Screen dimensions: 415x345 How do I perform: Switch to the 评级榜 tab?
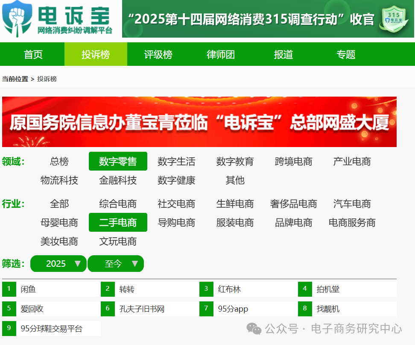(158, 54)
